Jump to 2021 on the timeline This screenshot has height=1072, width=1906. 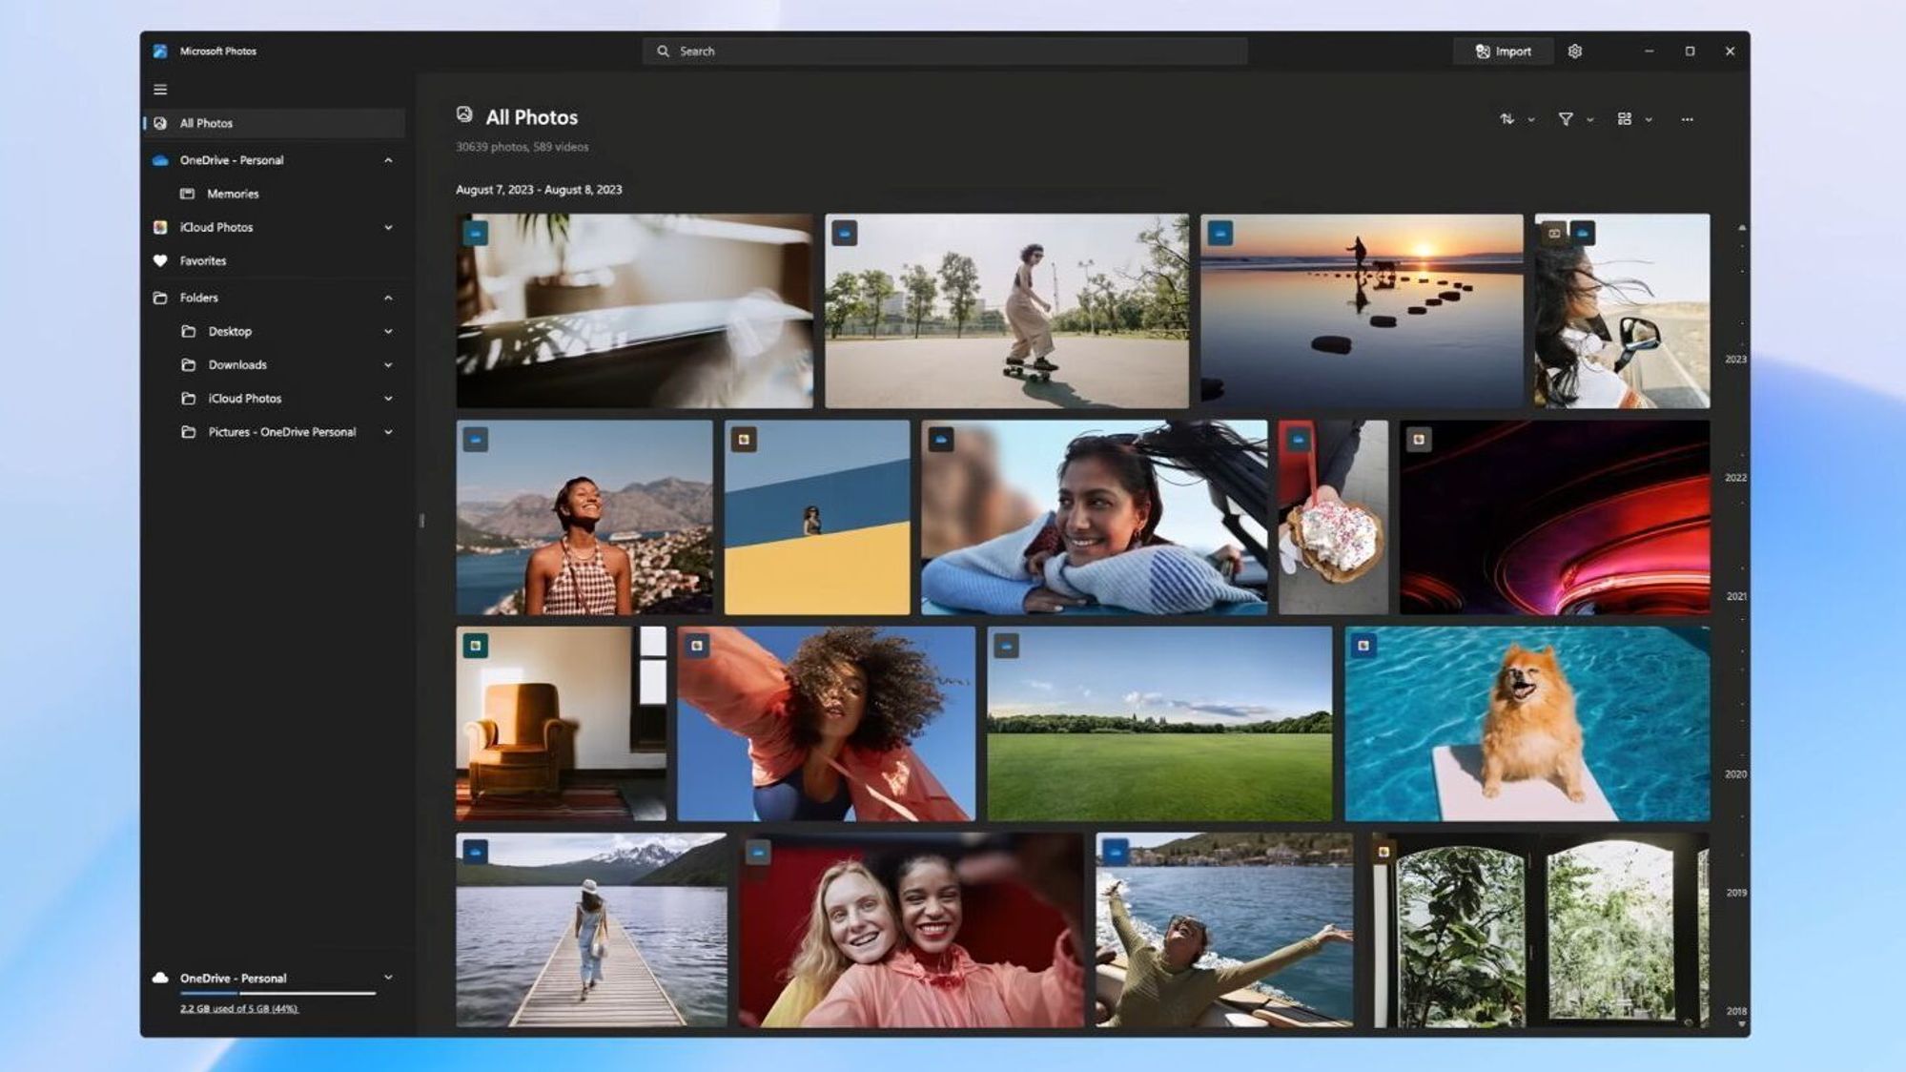click(x=1735, y=596)
